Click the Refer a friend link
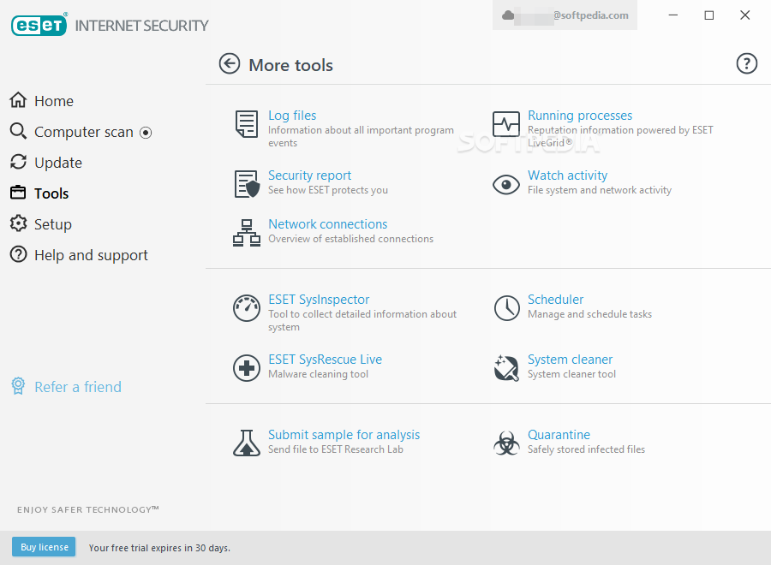The width and height of the screenshot is (771, 565). tap(78, 387)
